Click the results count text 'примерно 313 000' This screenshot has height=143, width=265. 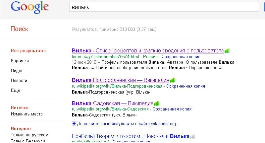click(x=117, y=30)
